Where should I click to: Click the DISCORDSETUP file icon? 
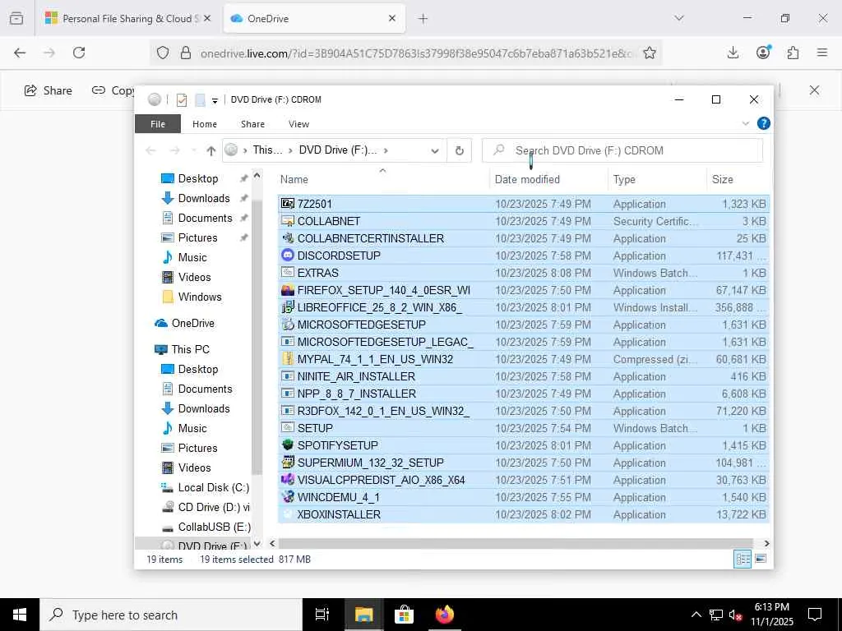coord(288,256)
